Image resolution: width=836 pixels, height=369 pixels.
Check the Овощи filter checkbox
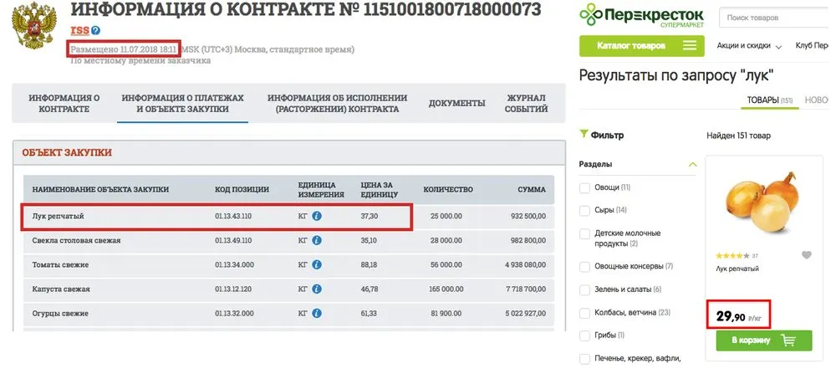tap(585, 188)
